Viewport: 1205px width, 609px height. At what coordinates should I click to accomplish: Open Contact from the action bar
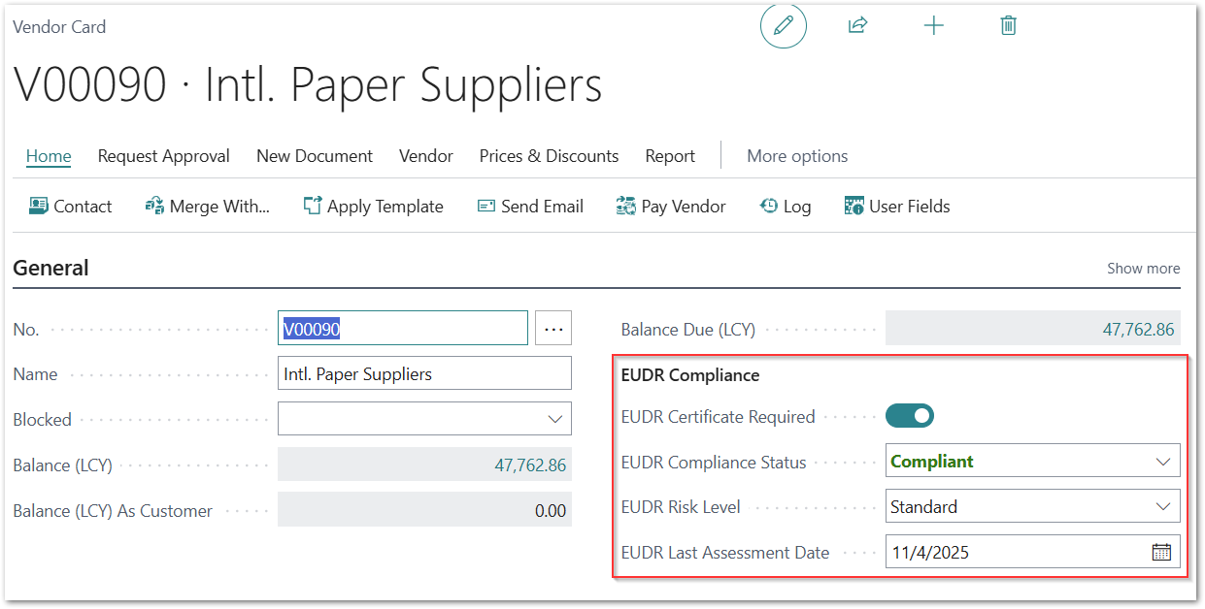click(x=70, y=206)
